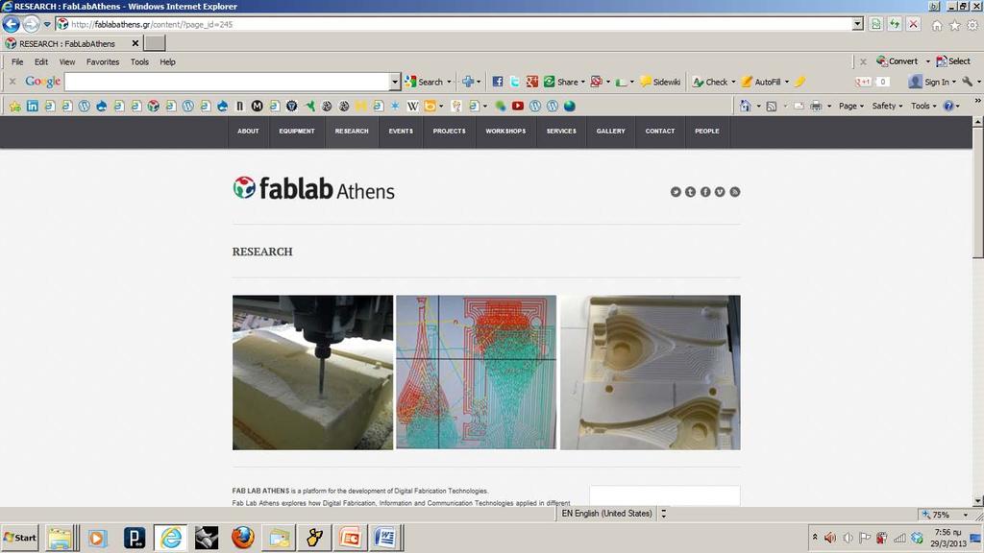
Task: Open the Page dropdown menu
Action: click(x=851, y=106)
